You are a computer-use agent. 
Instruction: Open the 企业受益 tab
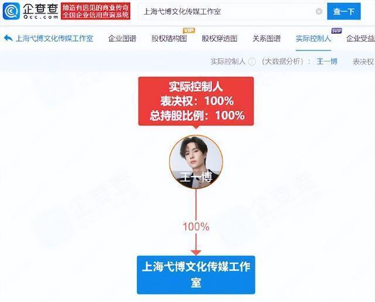pyautogui.click(x=361, y=39)
